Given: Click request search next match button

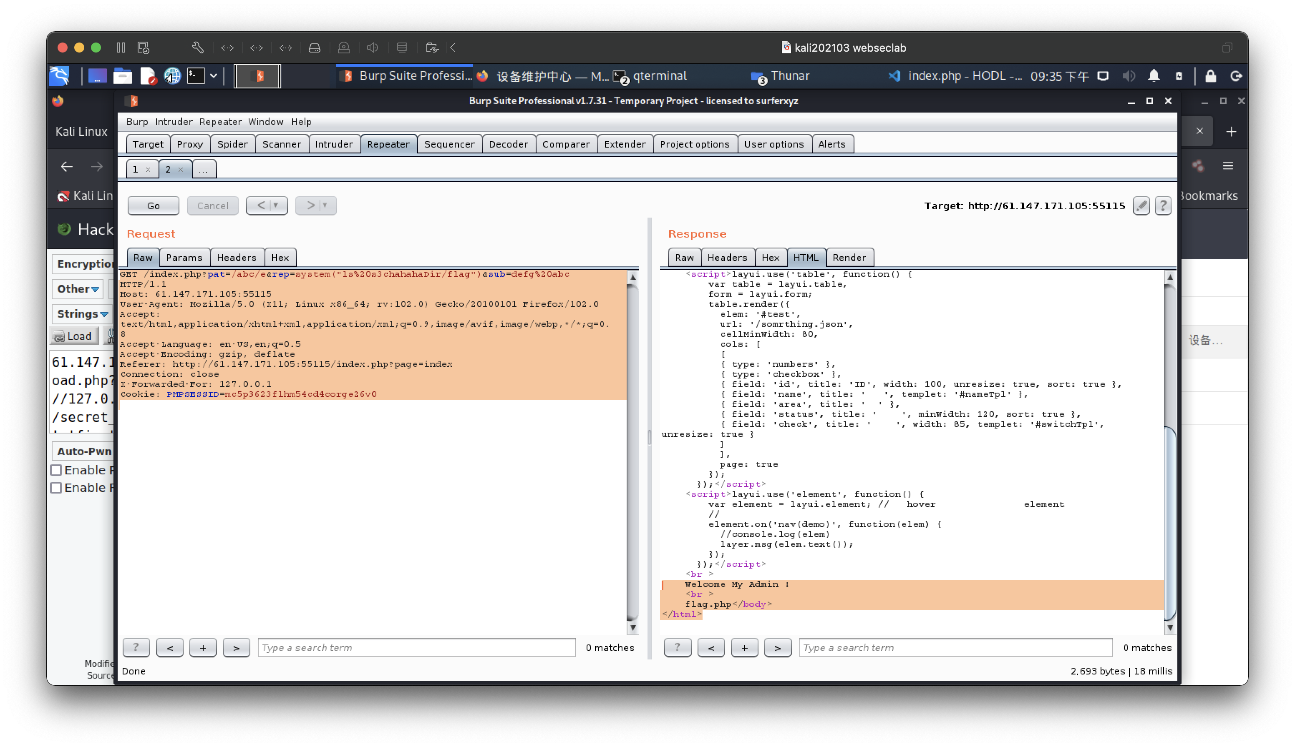Looking at the screenshot, I should pyautogui.click(x=236, y=647).
